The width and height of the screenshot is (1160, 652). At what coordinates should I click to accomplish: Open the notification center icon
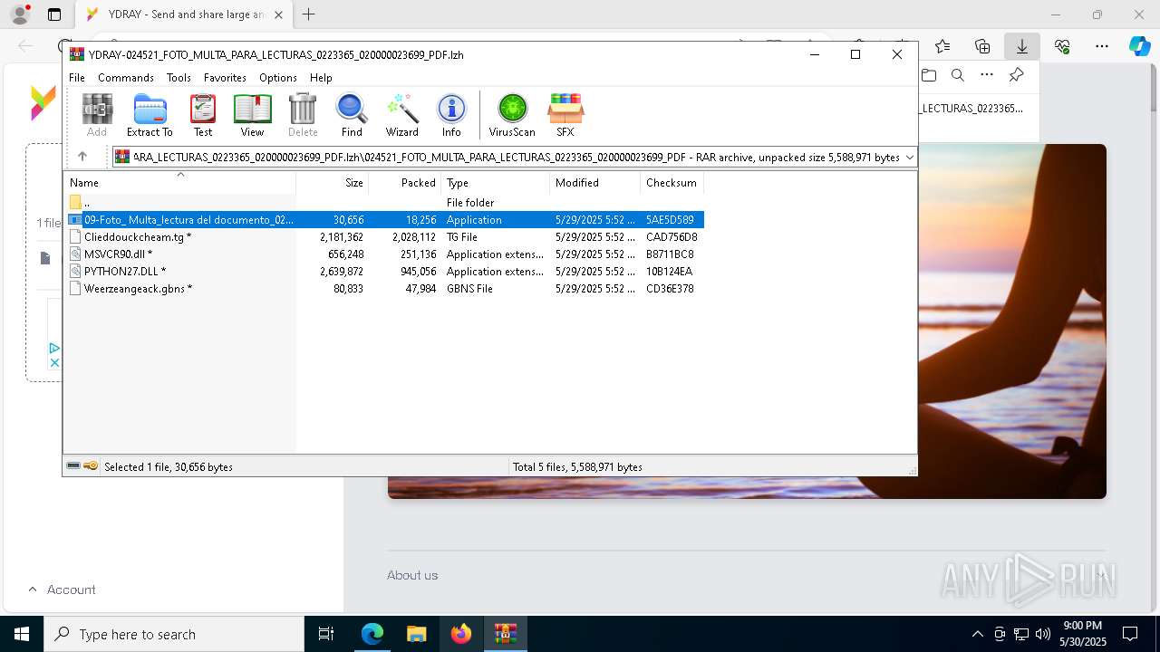tap(1130, 634)
